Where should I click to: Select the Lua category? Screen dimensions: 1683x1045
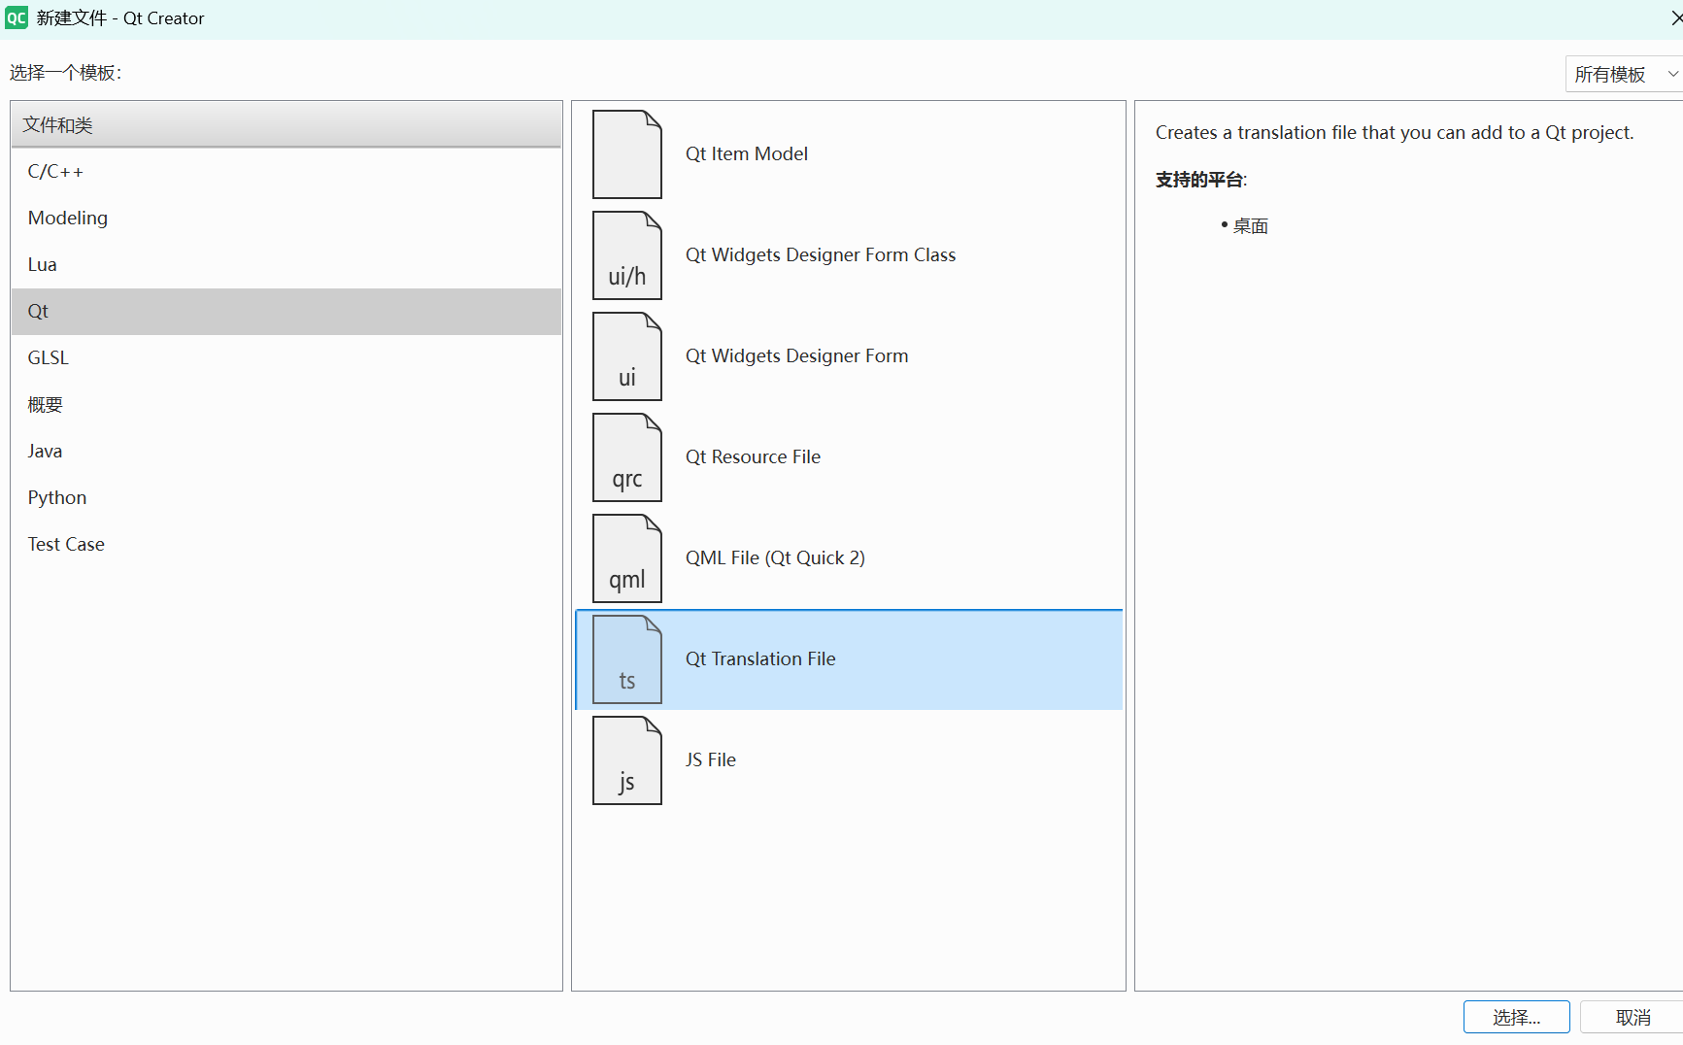tap(286, 265)
